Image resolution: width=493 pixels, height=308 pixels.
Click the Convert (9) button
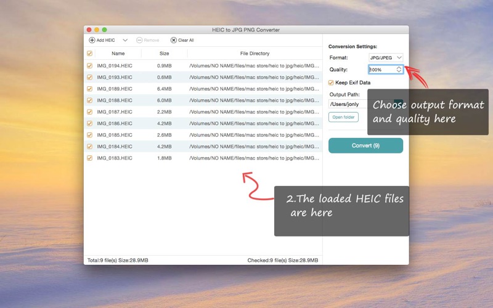365,145
